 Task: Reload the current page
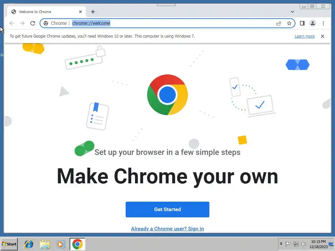33,23
